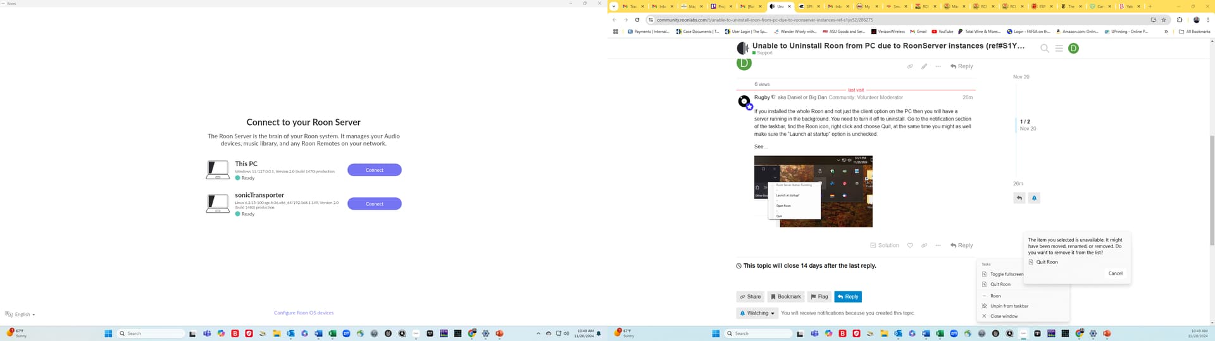
Task: Click the blue Reply button
Action: pyautogui.click(x=848, y=296)
